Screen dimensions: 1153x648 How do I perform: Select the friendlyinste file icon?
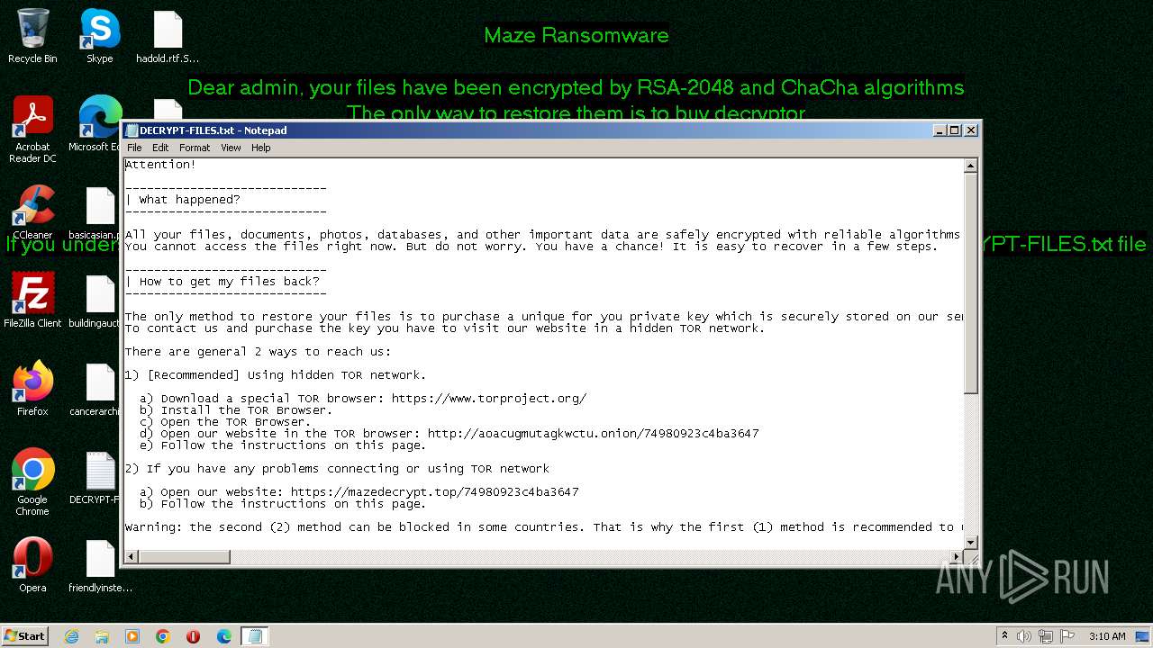coord(100,565)
